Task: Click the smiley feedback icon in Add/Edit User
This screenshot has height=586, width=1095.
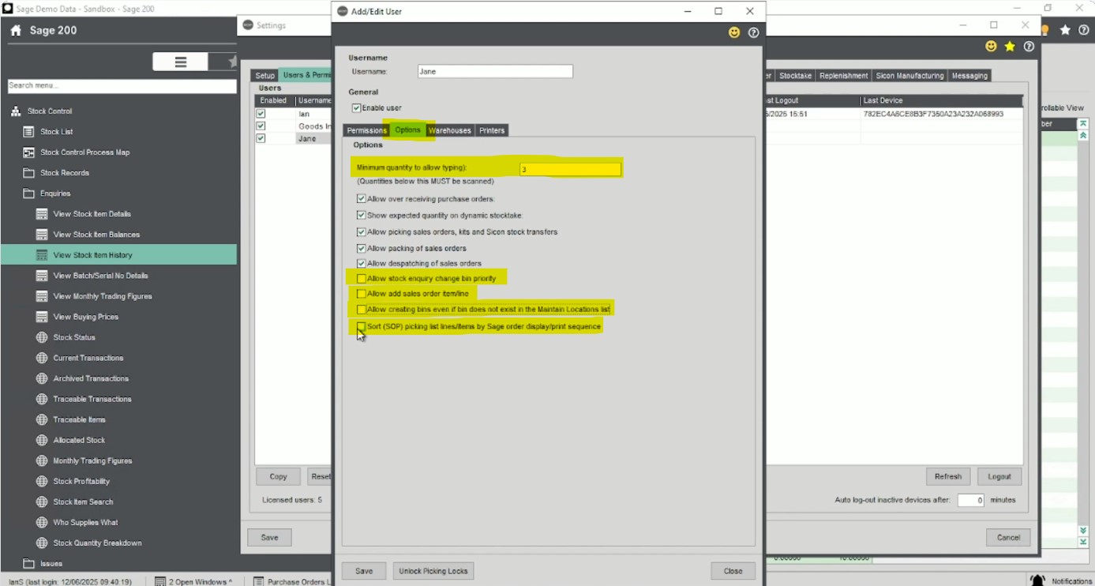Action: (x=734, y=32)
